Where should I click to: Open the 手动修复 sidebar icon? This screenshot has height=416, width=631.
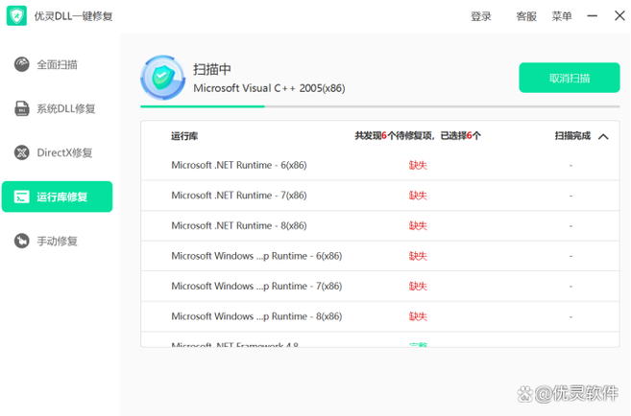point(22,241)
